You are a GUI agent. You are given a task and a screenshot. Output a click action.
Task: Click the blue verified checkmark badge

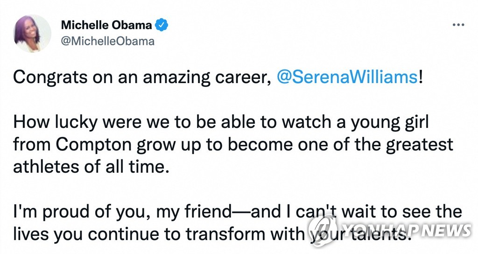162,25
